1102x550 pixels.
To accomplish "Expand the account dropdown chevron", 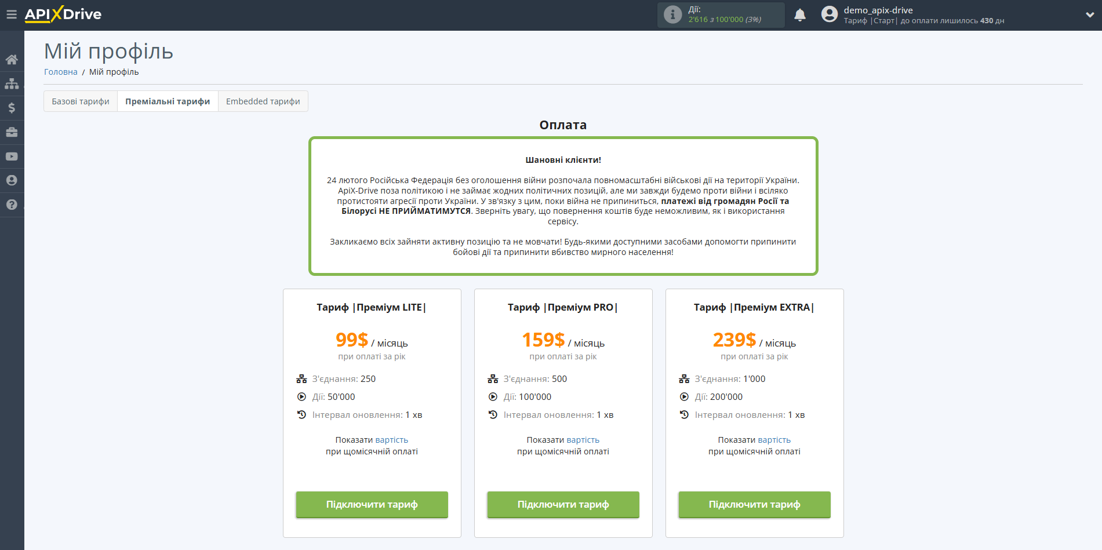I will 1090,15.
